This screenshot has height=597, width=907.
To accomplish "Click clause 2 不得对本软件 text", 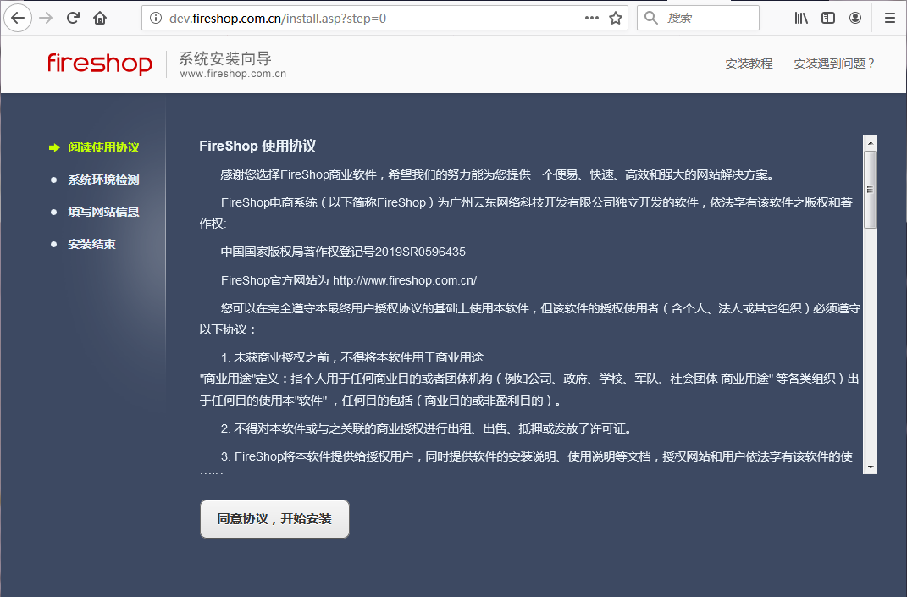I will [426, 428].
